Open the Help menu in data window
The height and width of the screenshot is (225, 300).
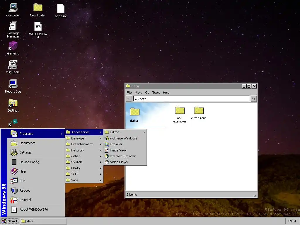coord(166,93)
